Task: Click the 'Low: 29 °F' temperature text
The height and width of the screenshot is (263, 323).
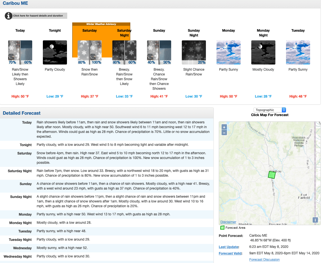Action: pos(55,96)
